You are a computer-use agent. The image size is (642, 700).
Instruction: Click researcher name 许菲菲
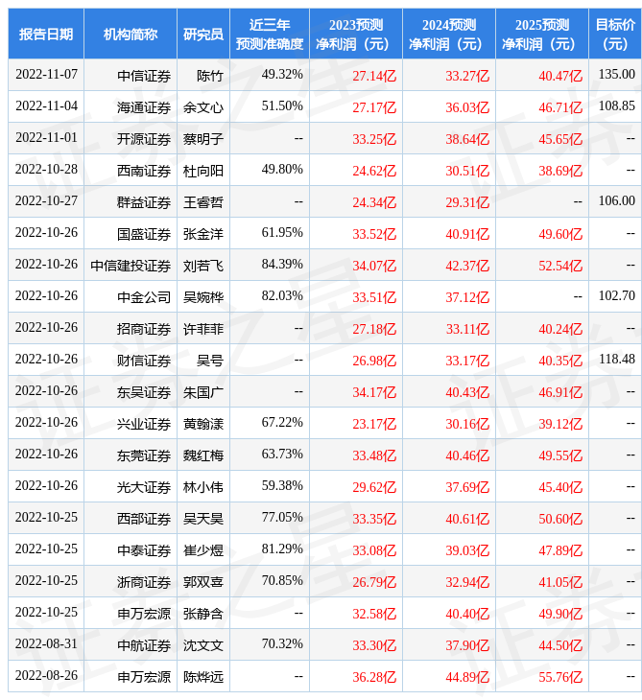pos(203,330)
